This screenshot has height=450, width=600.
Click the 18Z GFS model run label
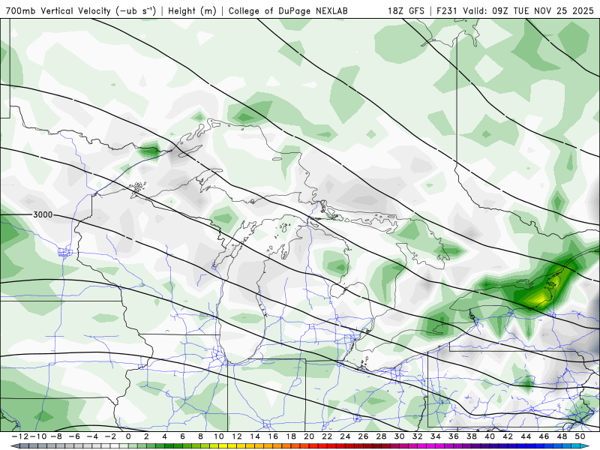(406, 10)
